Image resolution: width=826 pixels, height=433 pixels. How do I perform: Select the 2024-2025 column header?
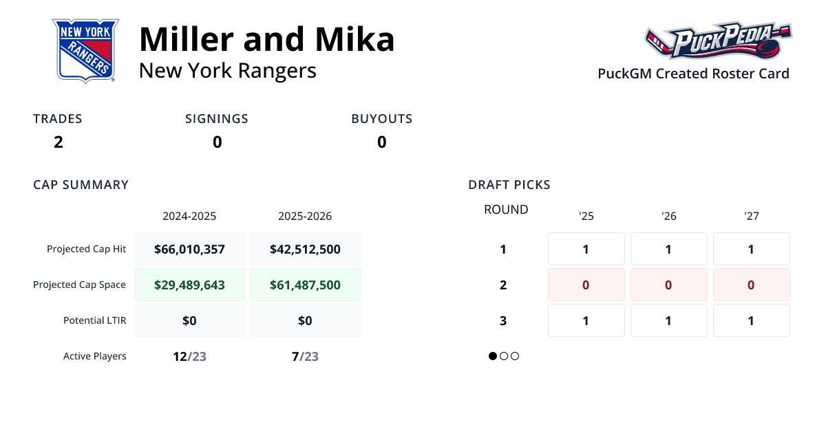tap(189, 216)
